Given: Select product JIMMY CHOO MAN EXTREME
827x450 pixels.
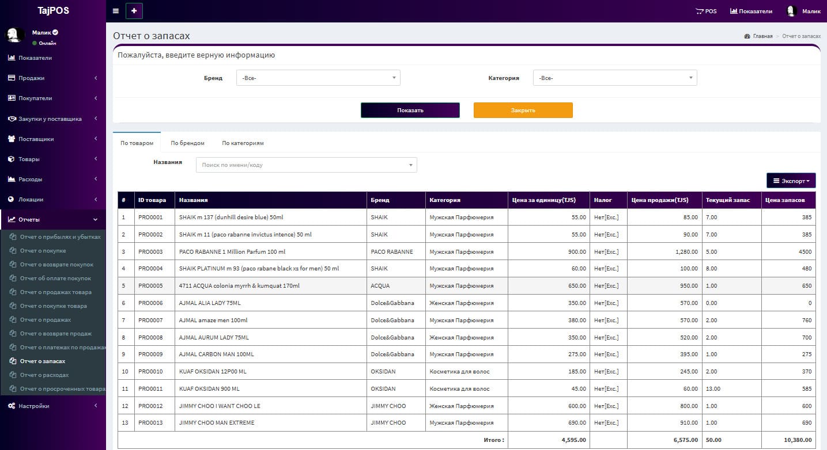Looking at the screenshot, I should click(271, 423).
